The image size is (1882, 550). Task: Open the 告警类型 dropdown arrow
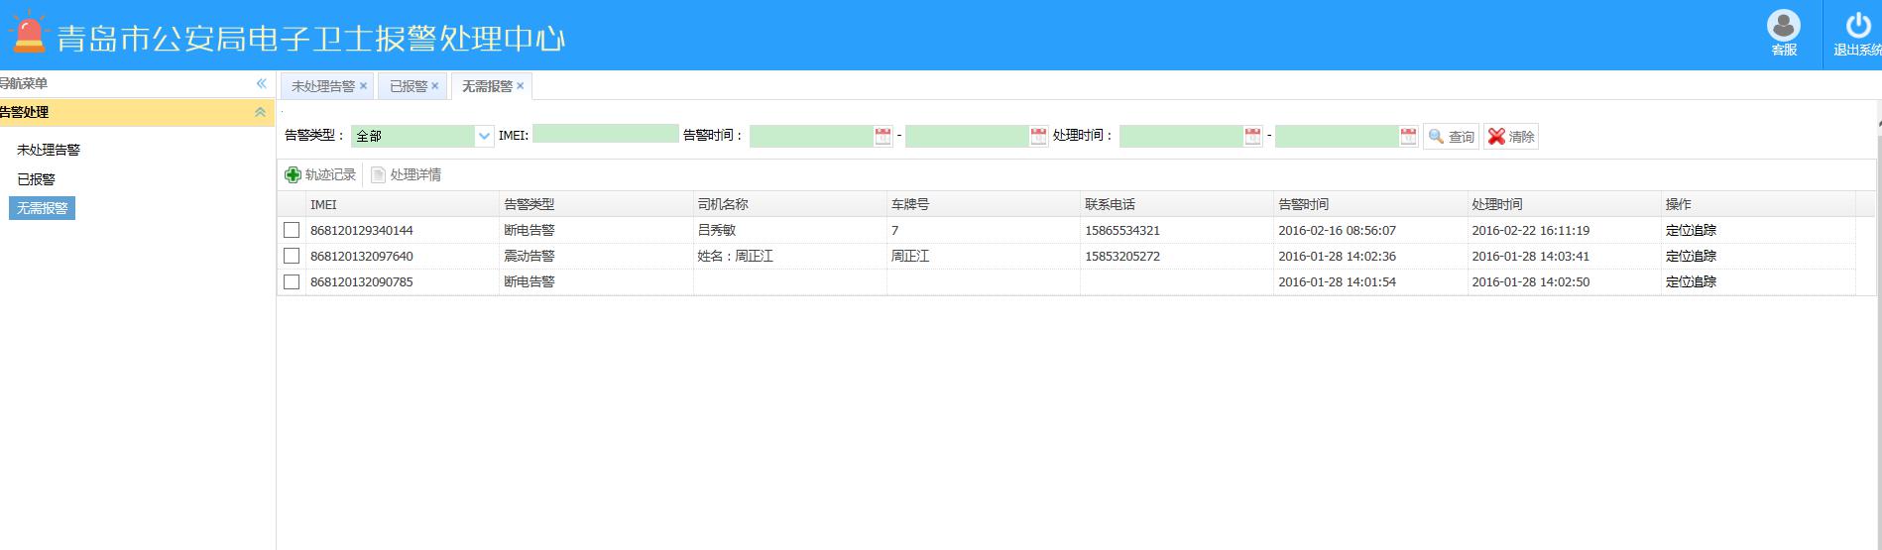tap(484, 136)
